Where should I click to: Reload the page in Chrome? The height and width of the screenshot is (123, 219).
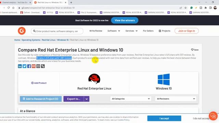(9, 8)
